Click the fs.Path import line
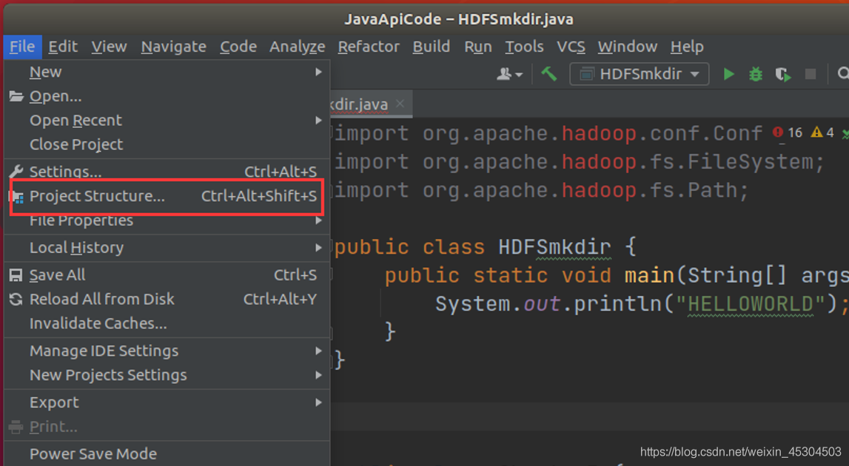Screen dimensions: 849x466 click(x=541, y=190)
